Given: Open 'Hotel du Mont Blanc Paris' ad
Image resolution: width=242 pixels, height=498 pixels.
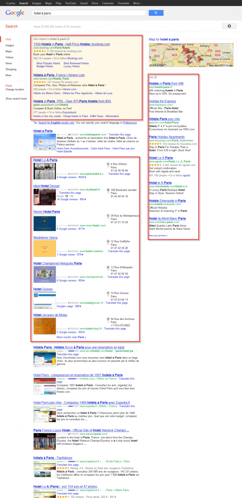Looking at the screenshot, I should pos(167,219).
